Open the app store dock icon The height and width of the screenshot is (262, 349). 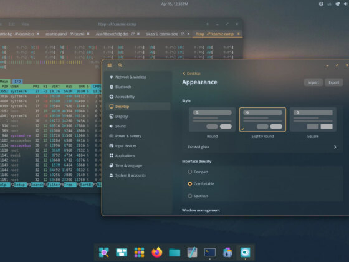click(227, 252)
